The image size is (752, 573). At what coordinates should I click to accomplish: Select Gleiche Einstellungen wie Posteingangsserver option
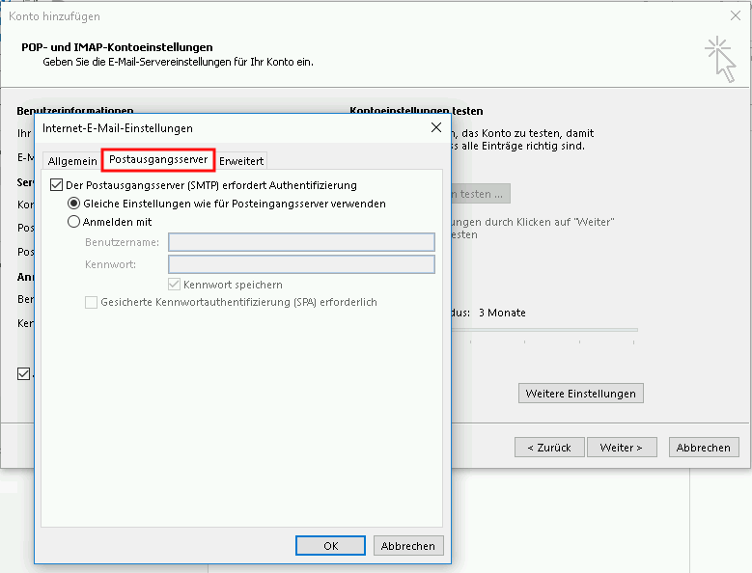point(73,204)
